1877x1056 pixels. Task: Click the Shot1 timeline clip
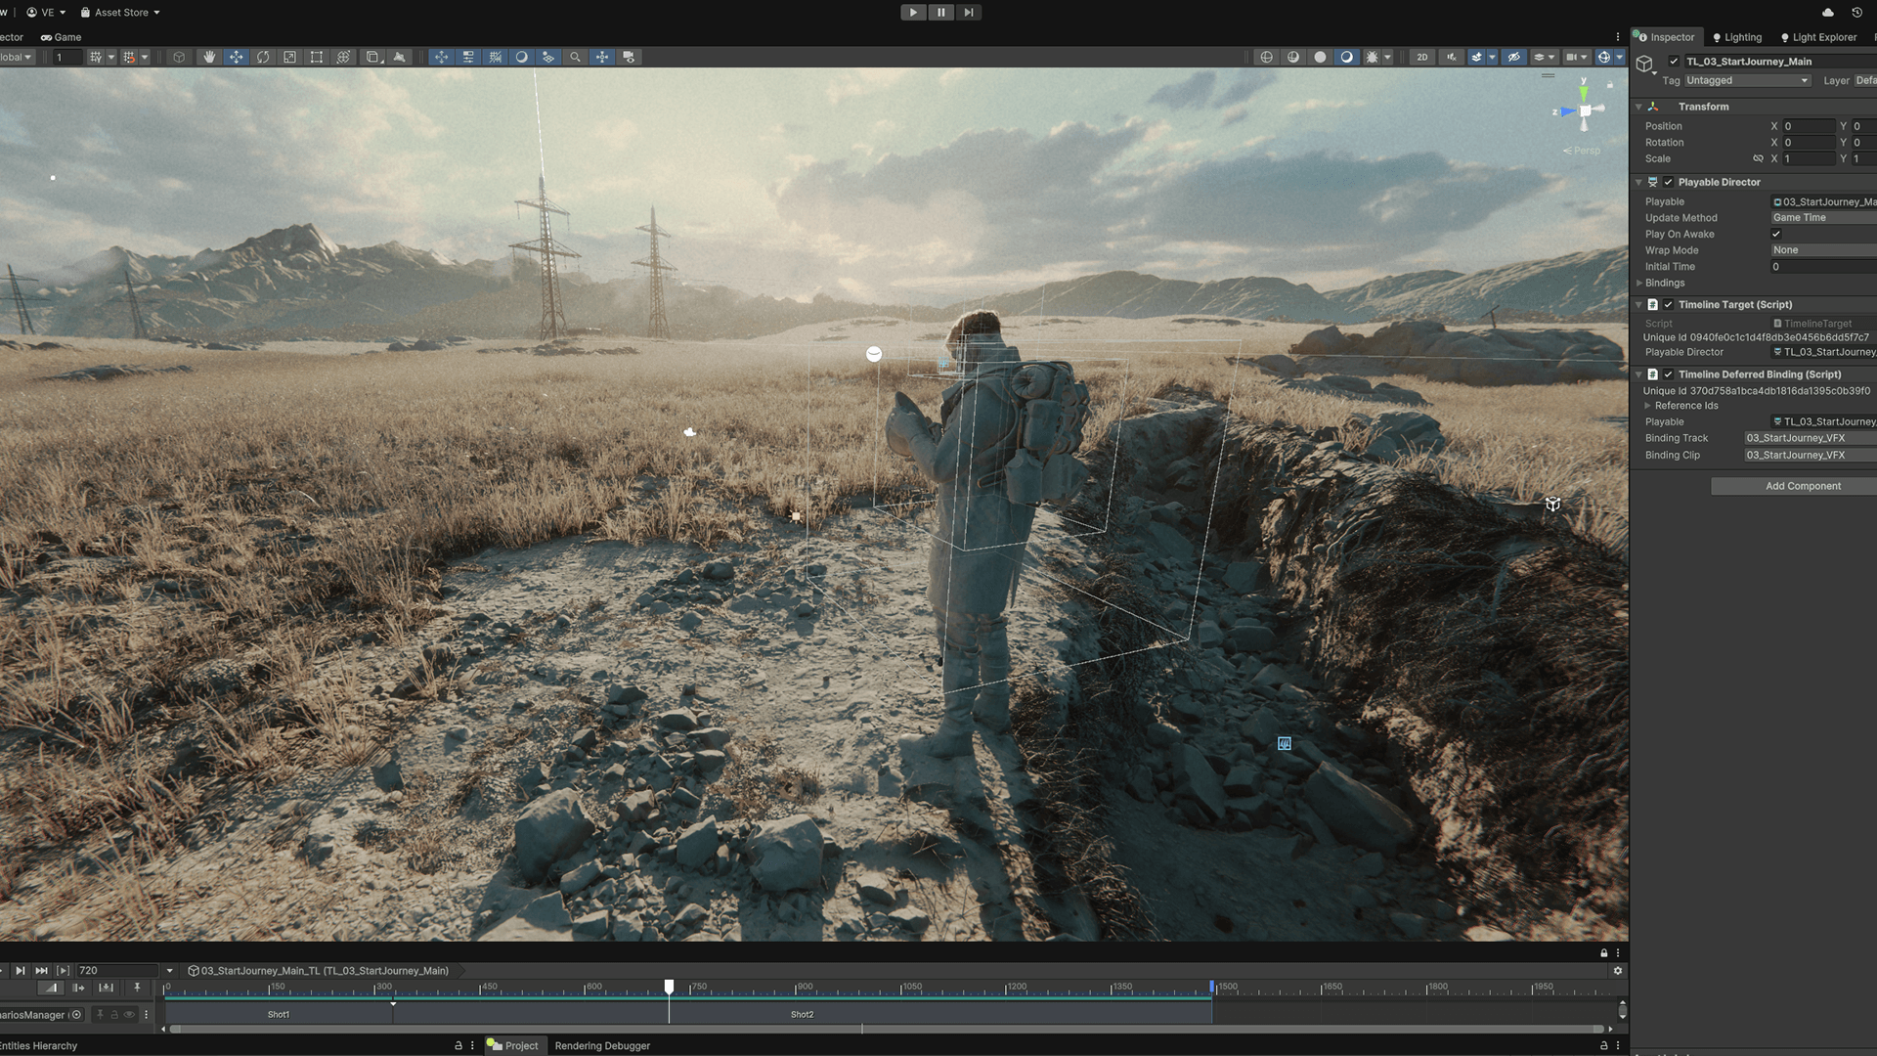pyautogui.click(x=279, y=1014)
